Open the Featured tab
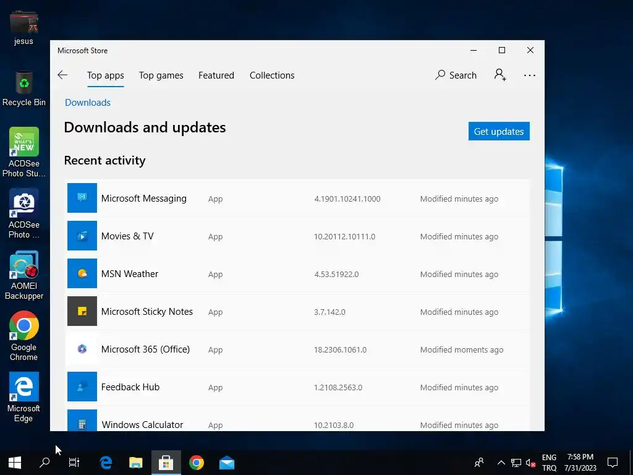This screenshot has width=633, height=475. 216,75
